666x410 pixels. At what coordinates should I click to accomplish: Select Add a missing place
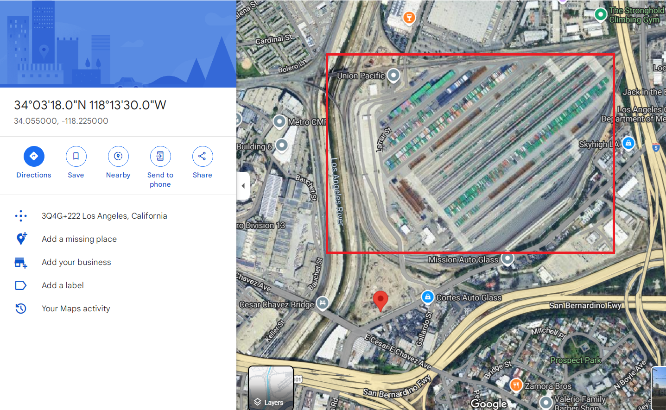click(x=79, y=239)
